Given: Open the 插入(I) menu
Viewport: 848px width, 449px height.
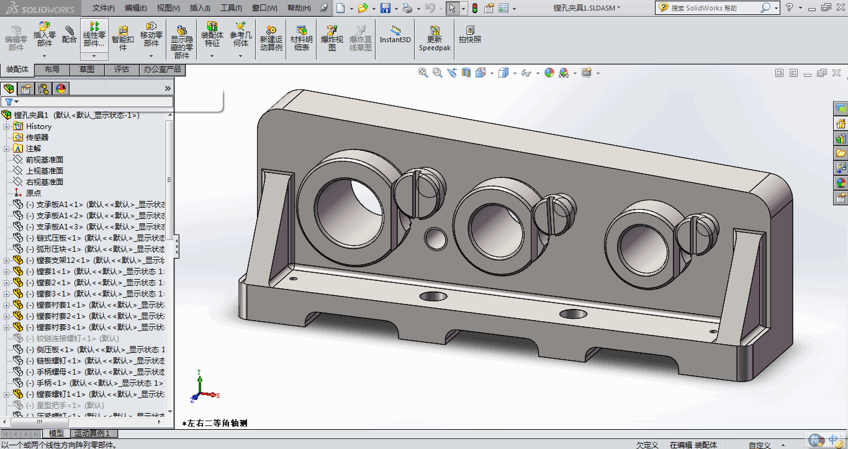Looking at the screenshot, I should [x=199, y=8].
